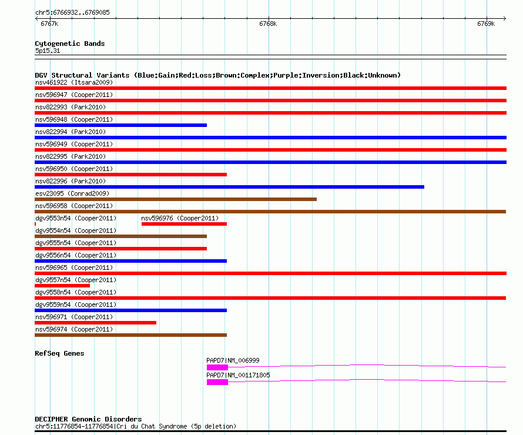
Task: Click the blue bar of nsv822996 (Park2010)
Action: [x=230, y=187]
